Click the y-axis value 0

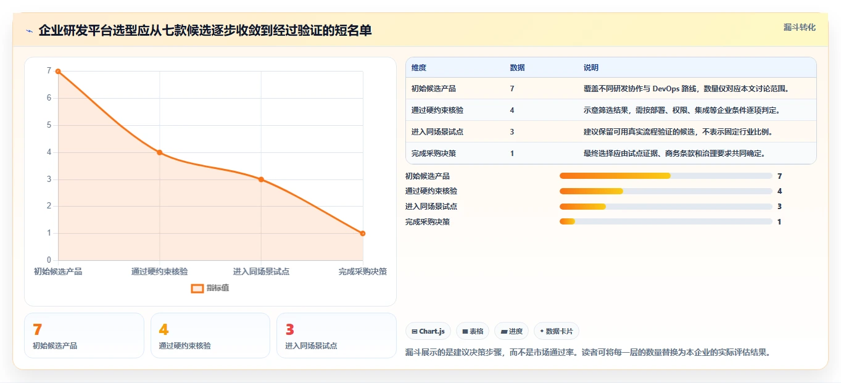(x=49, y=260)
